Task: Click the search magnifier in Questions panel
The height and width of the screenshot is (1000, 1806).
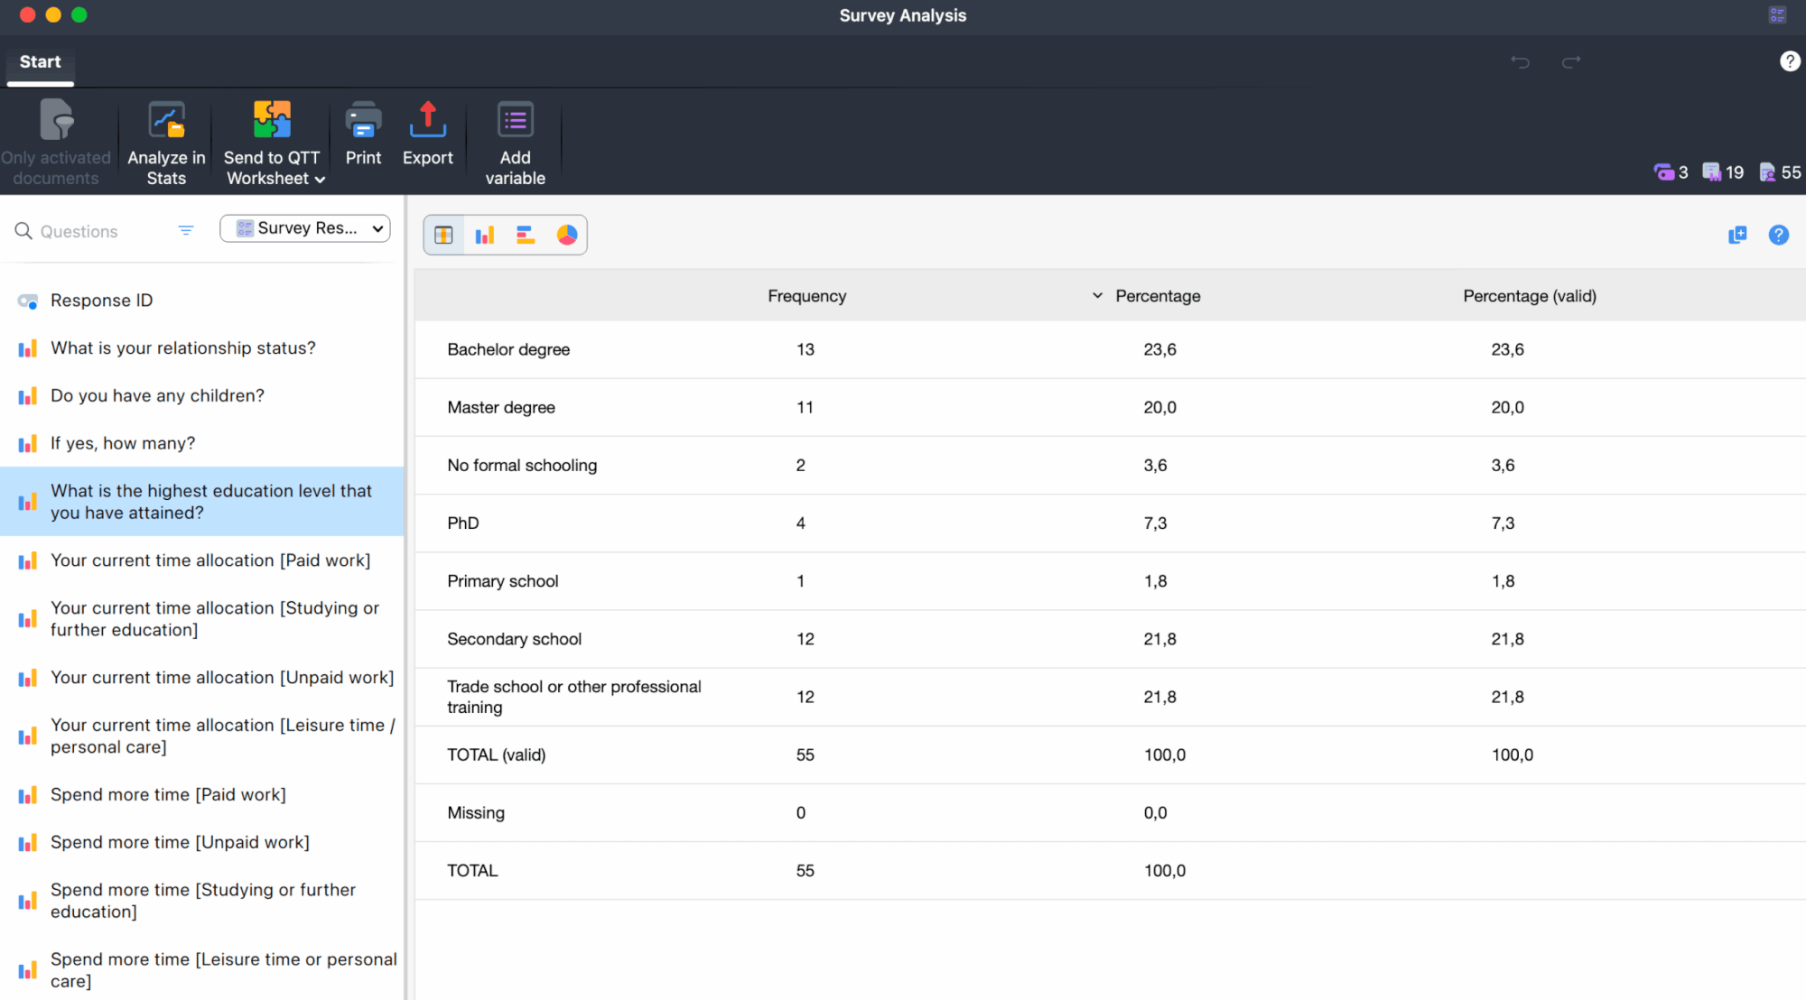Action: click(x=23, y=230)
